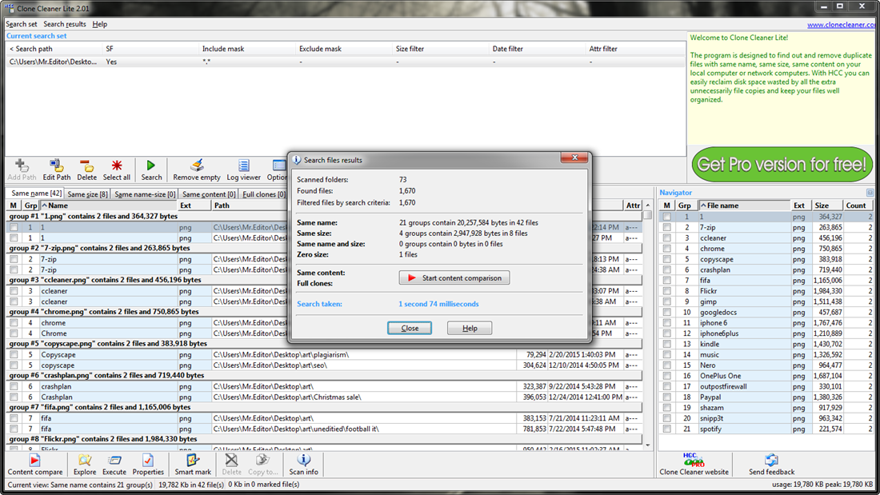Click the Clone Cleaner app icon in title bar
The width and height of the screenshot is (880, 495).
tap(9, 9)
